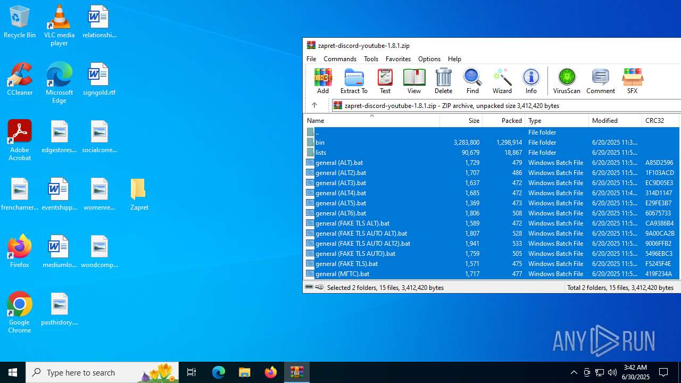Click the Info toolbar icon

click(531, 81)
